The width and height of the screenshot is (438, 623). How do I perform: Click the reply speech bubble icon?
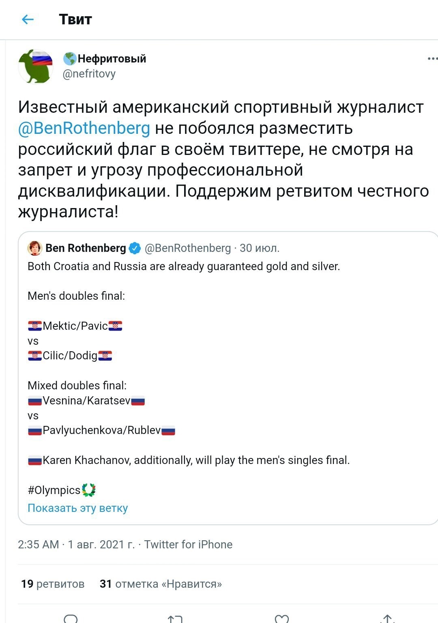point(71,619)
